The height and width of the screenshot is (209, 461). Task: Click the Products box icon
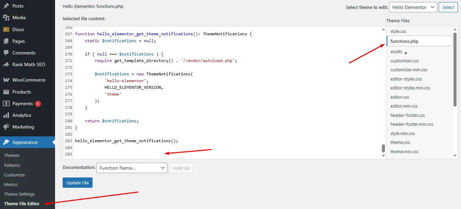pos(6,92)
